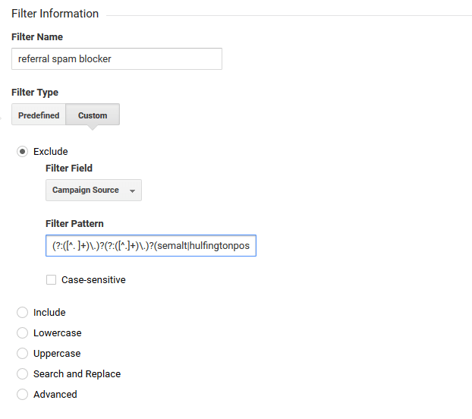Choose the Include radio option
This screenshot has height=419, width=472.
coord(22,313)
